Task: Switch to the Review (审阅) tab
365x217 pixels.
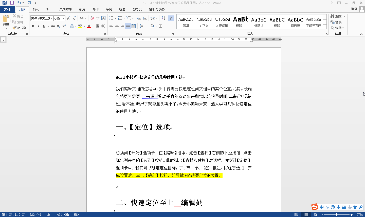Action: coord(109,9)
